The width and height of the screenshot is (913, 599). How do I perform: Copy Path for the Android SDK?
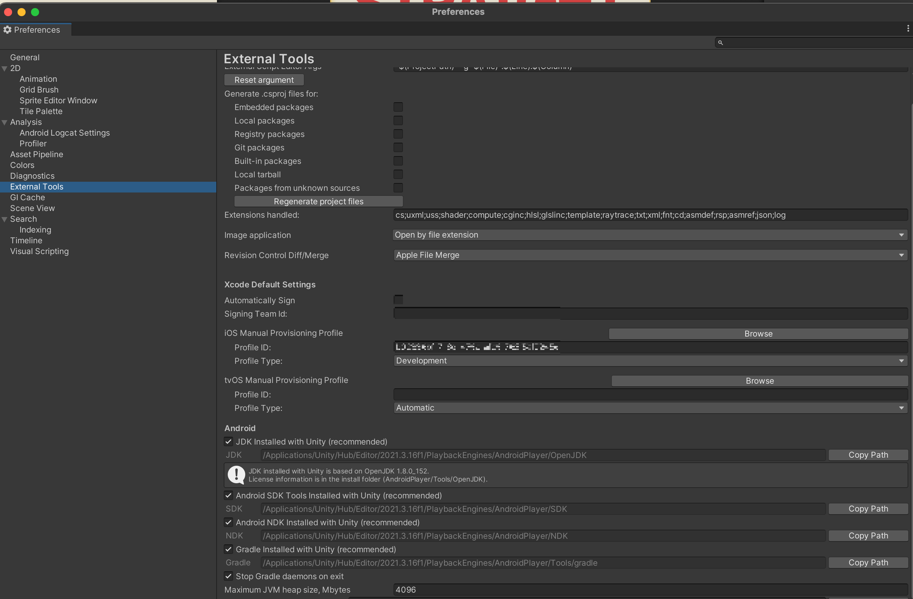[x=868, y=508]
